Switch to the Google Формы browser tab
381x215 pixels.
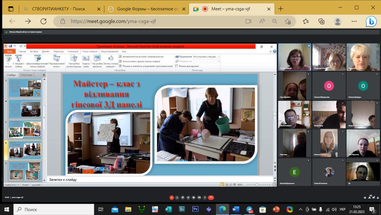147,9
